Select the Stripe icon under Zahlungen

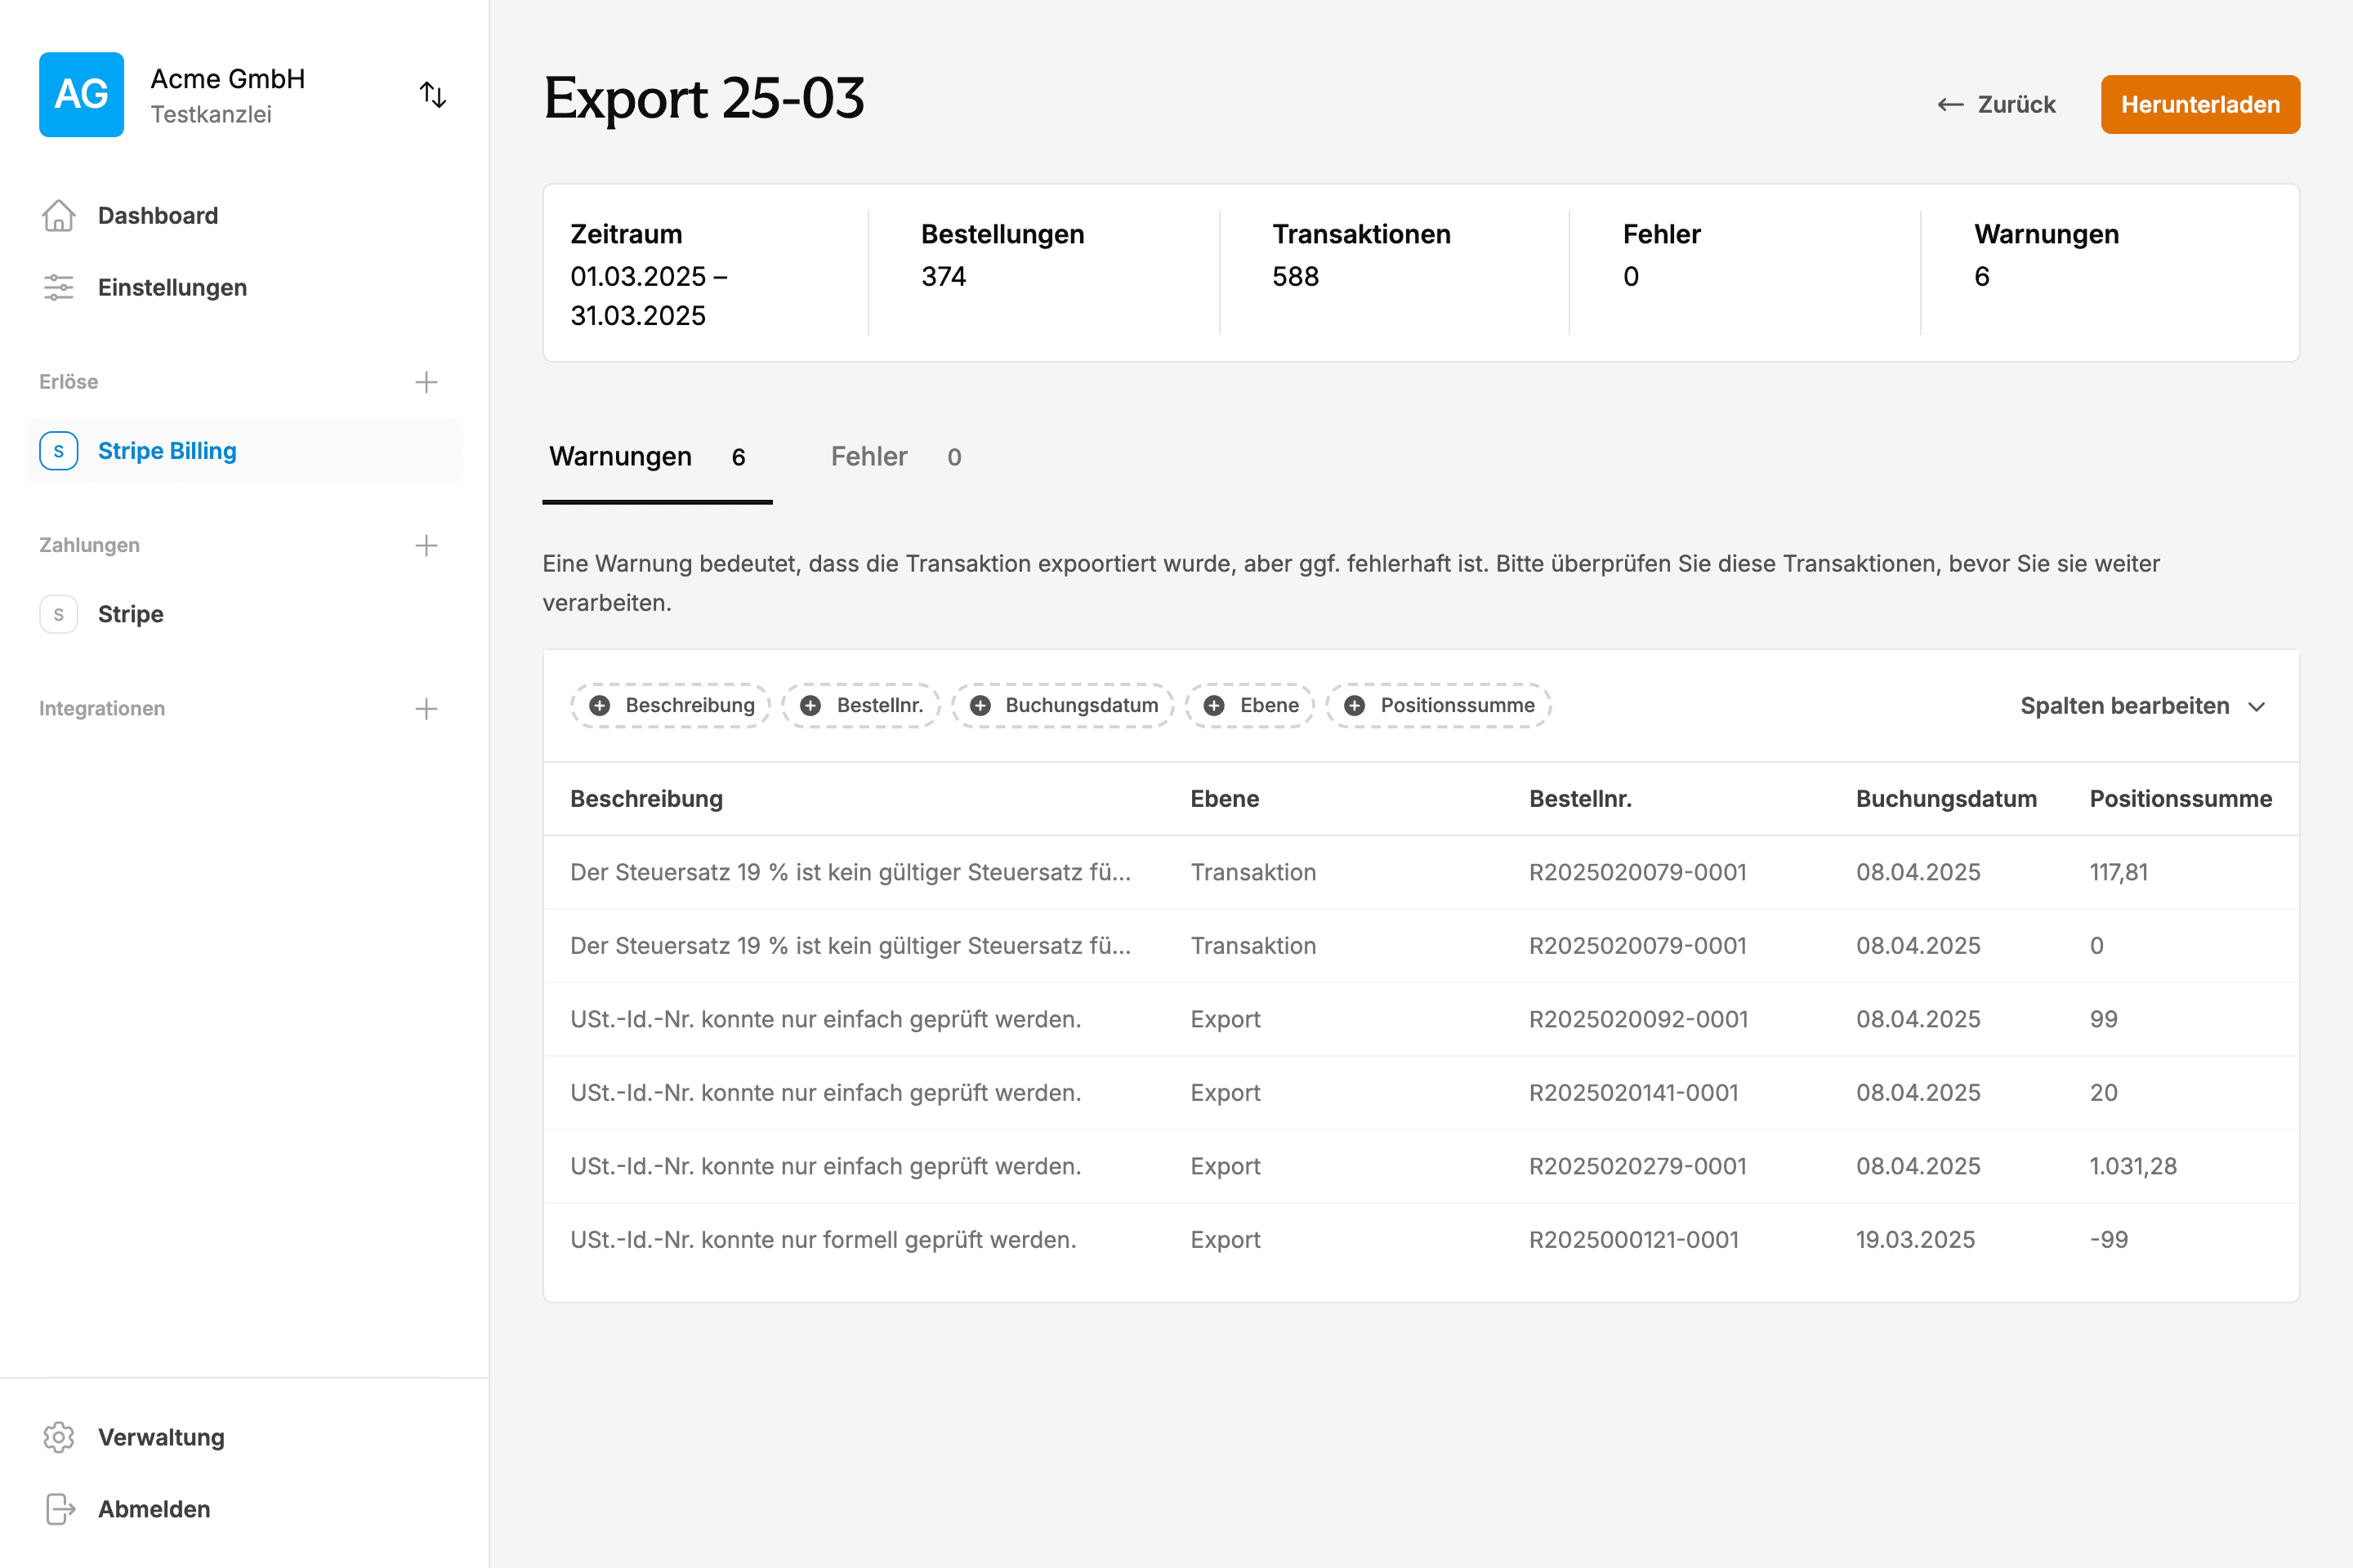58,614
